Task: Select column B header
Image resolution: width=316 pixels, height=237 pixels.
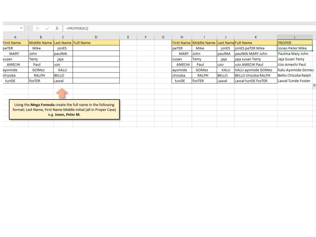Action: pos(41,37)
